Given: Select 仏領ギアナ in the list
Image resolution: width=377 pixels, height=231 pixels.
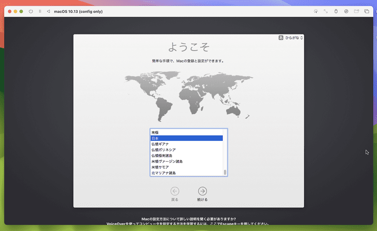Looking at the screenshot, I should click(187, 144).
